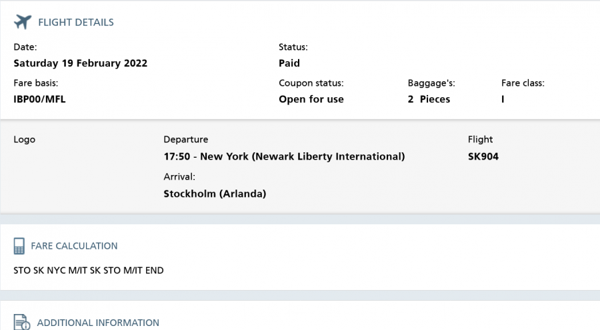Click flight number SK904
This screenshot has height=330, width=600.
[483, 157]
